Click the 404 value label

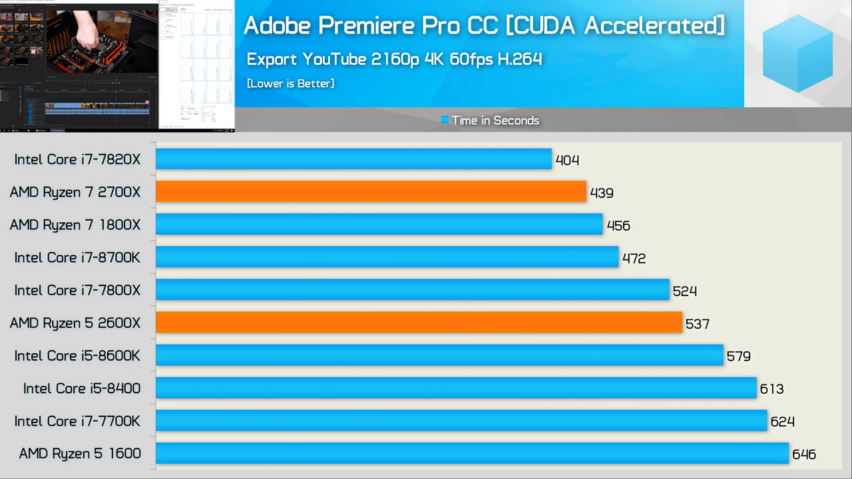click(x=567, y=160)
